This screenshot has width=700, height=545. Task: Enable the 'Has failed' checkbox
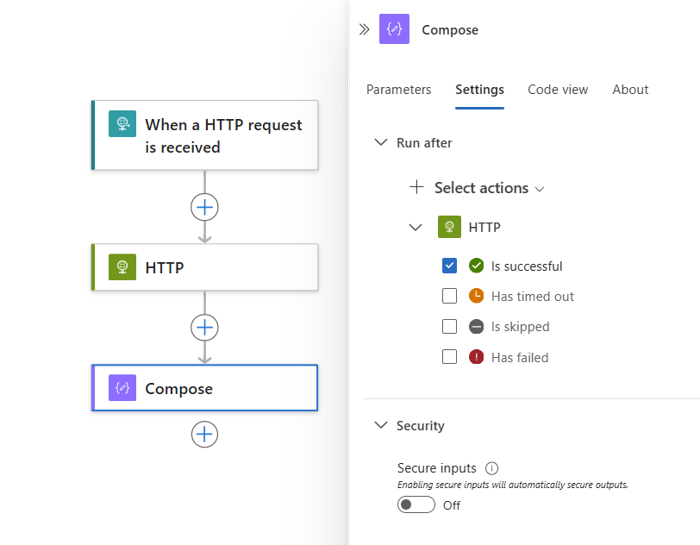(x=449, y=356)
